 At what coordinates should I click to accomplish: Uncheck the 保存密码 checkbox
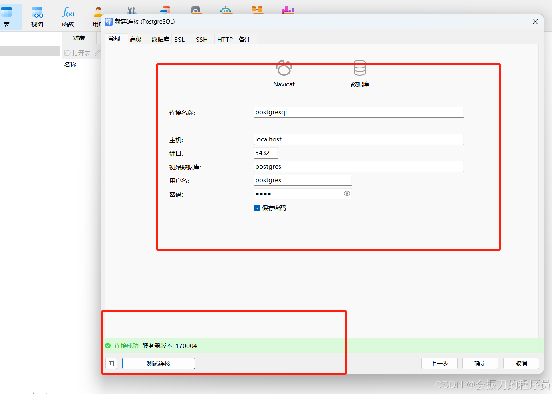pyautogui.click(x=257, y=207)
